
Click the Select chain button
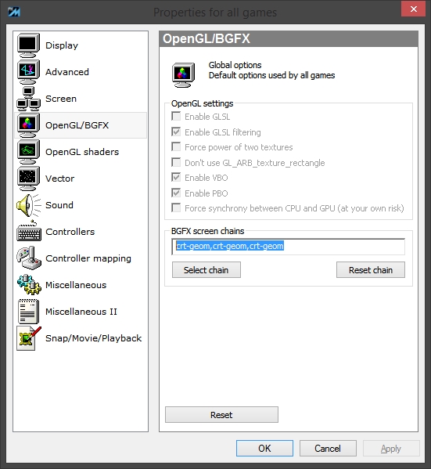tap(207, 270)
